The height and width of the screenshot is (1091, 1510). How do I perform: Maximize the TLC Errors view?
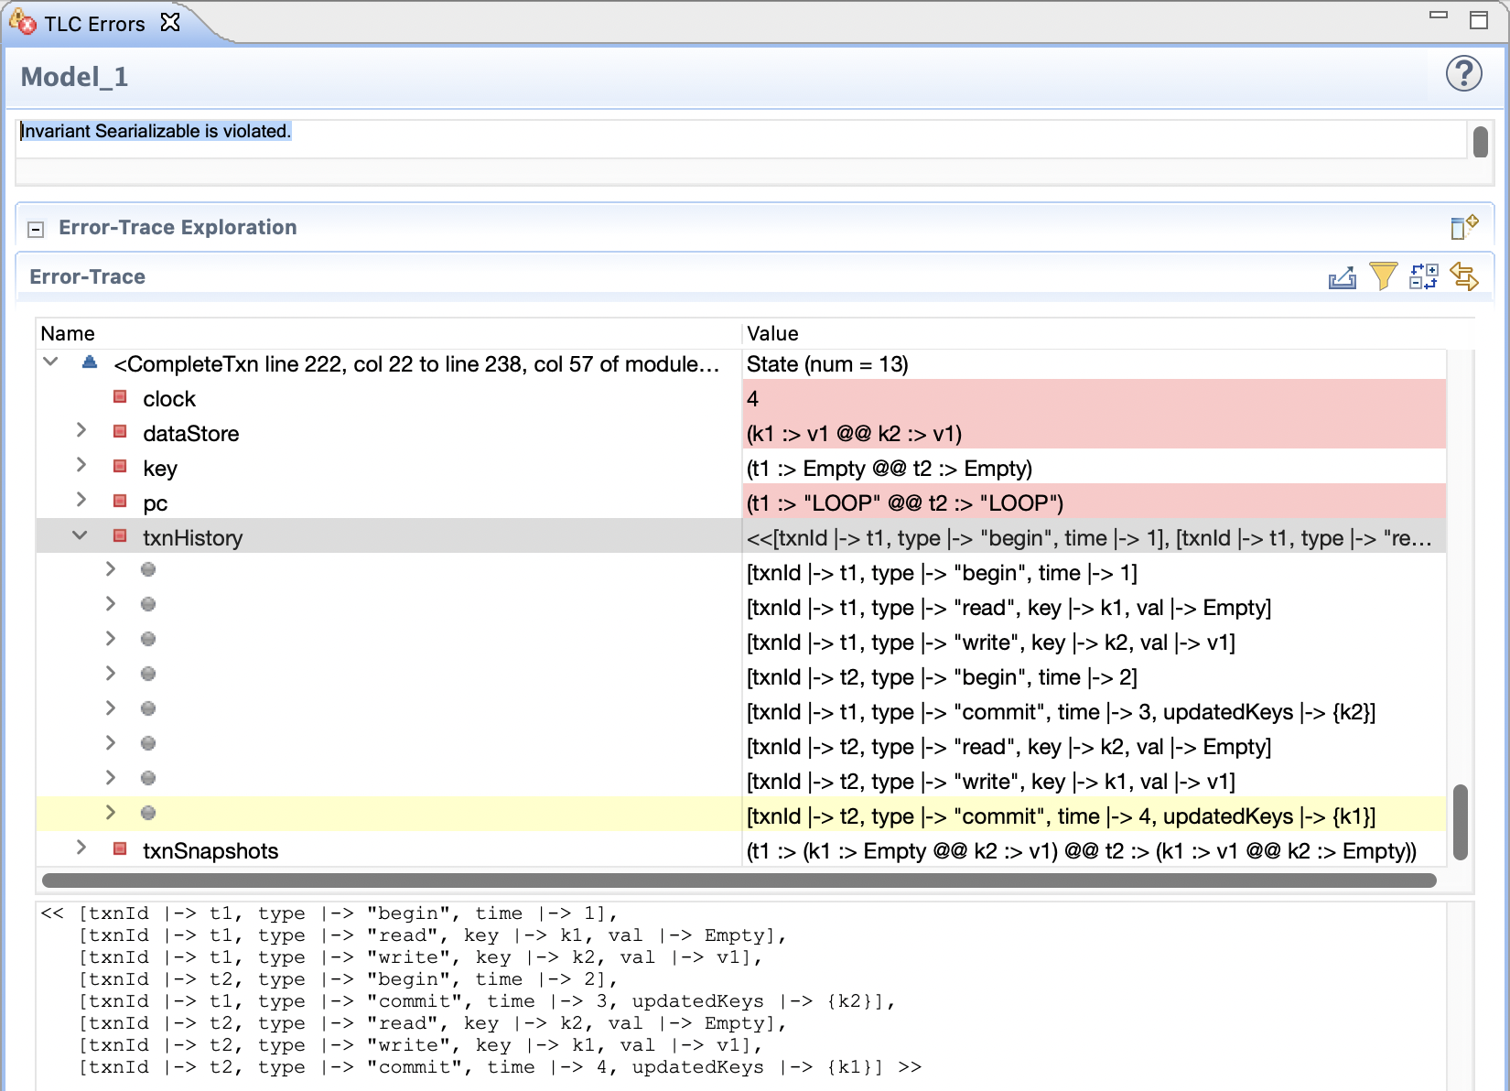pyautogui.click(x=1479, y=20)
